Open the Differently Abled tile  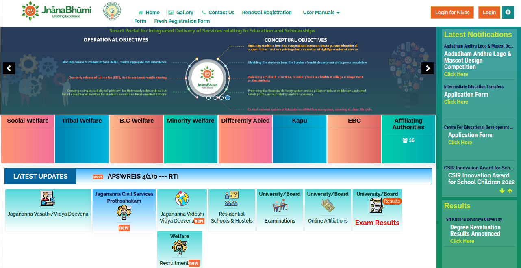pyautogui.click(x=245, y=139)
